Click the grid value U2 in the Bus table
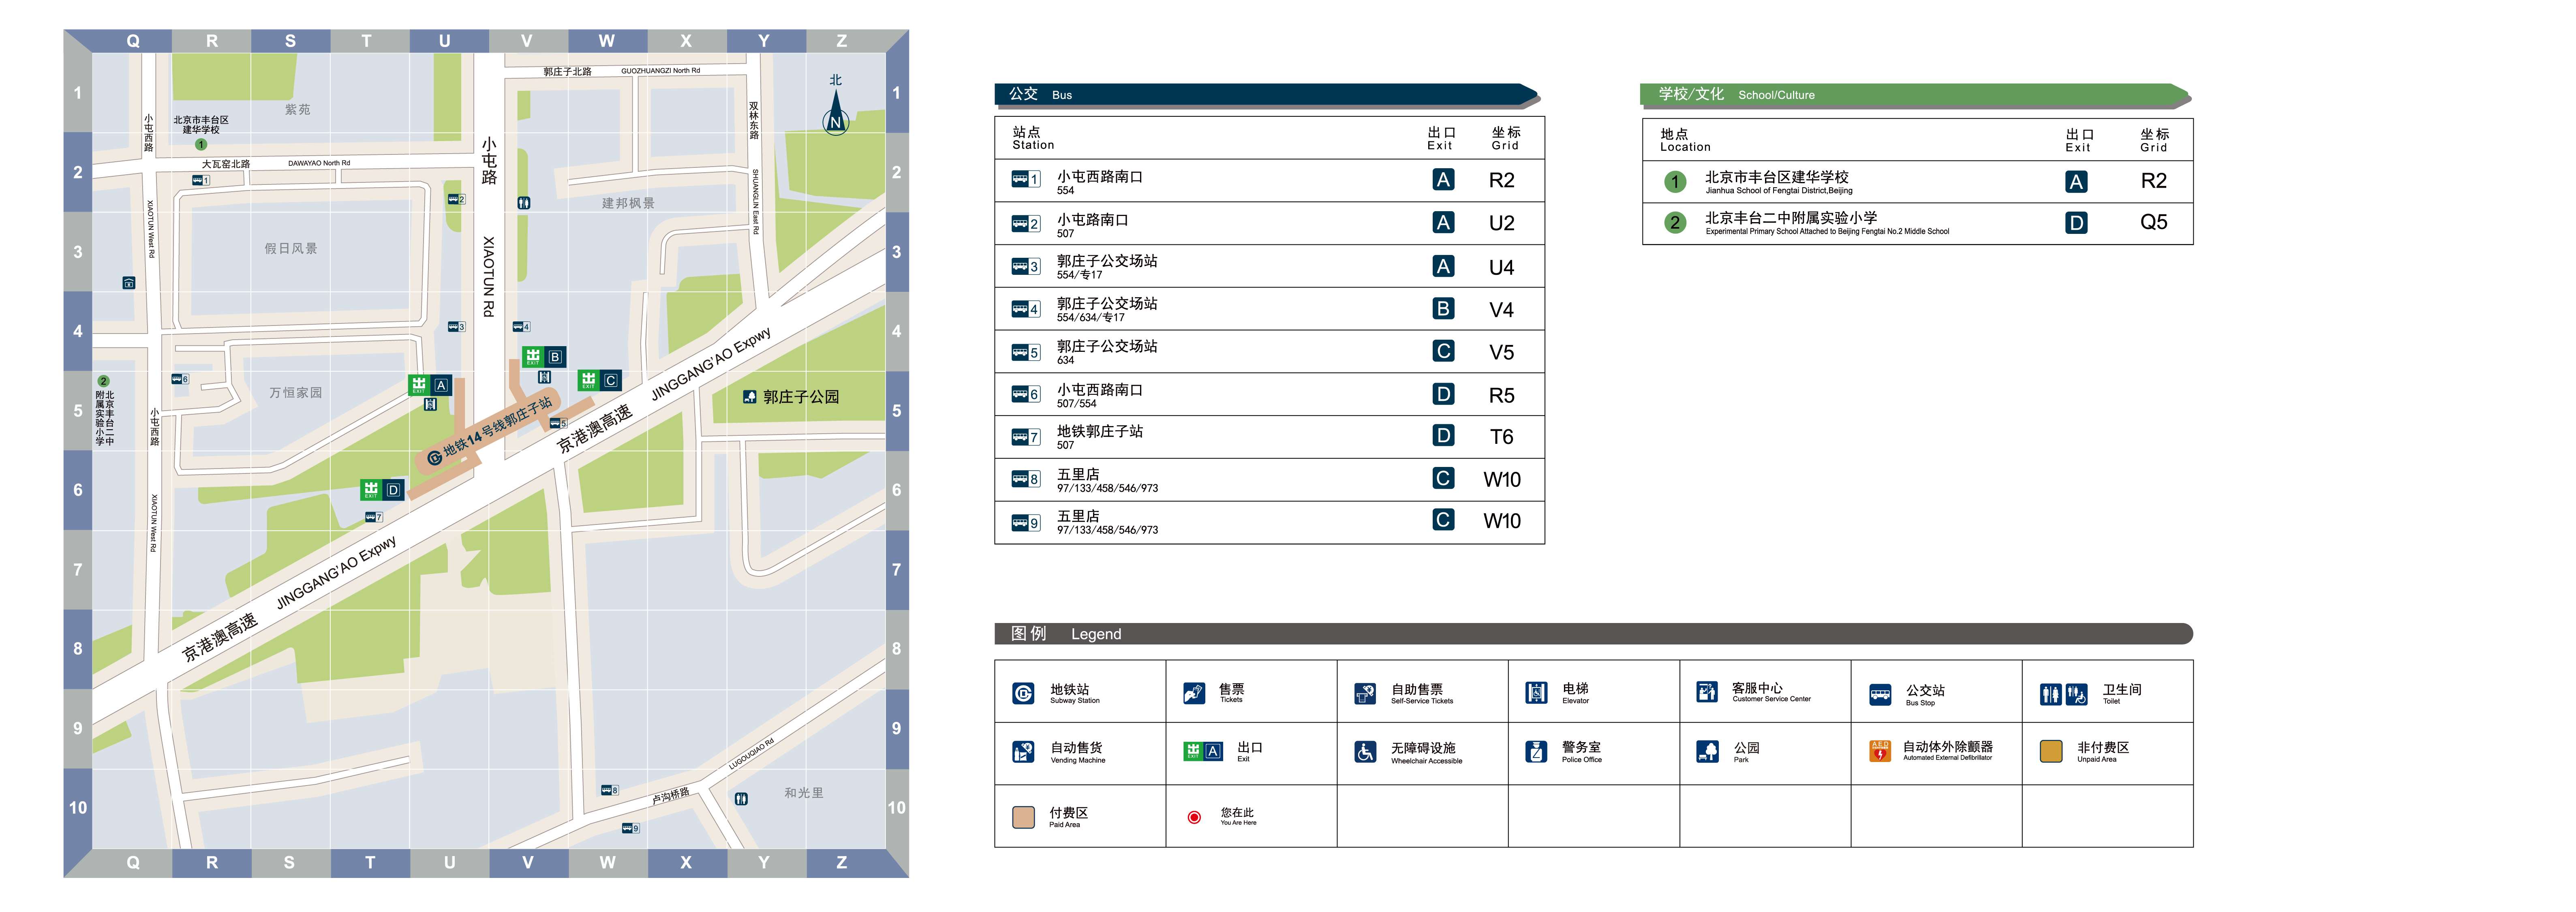Image resolution: width=2576 pixels, height=912 pixels. [x=1501, y=223]
